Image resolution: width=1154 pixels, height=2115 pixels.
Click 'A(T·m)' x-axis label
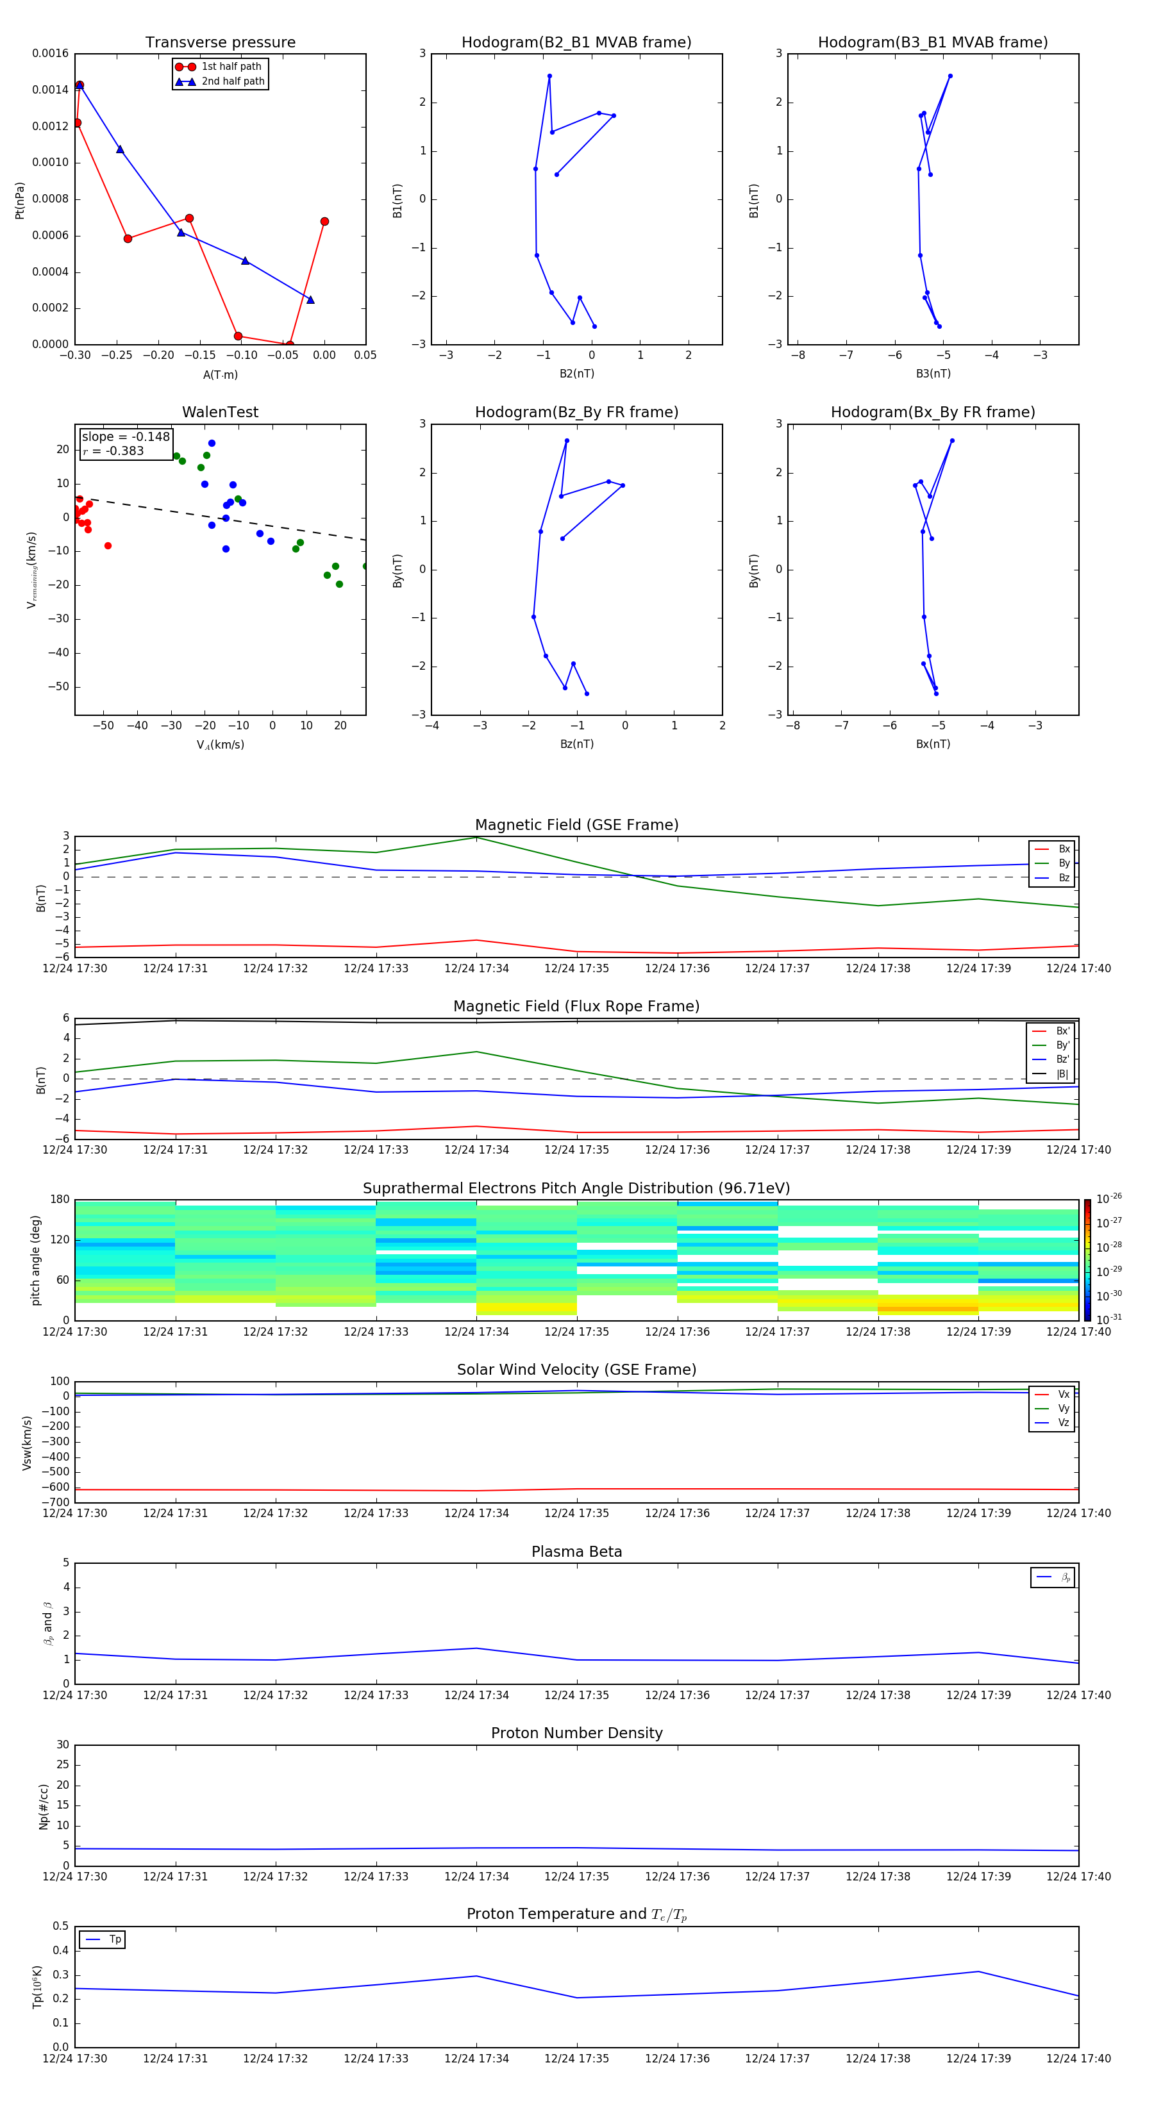(220, 375)
